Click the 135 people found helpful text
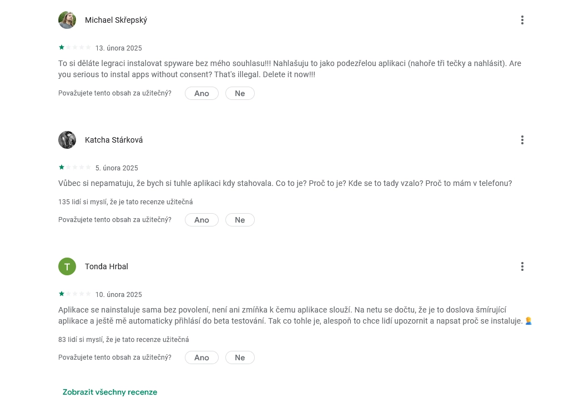579x403 pixels. [125, 202]
